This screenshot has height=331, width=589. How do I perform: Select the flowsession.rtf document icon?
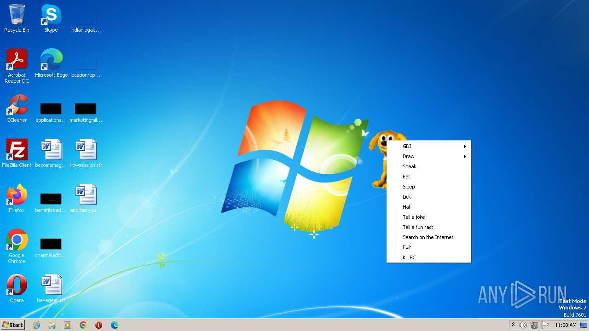tap(86, 154)
